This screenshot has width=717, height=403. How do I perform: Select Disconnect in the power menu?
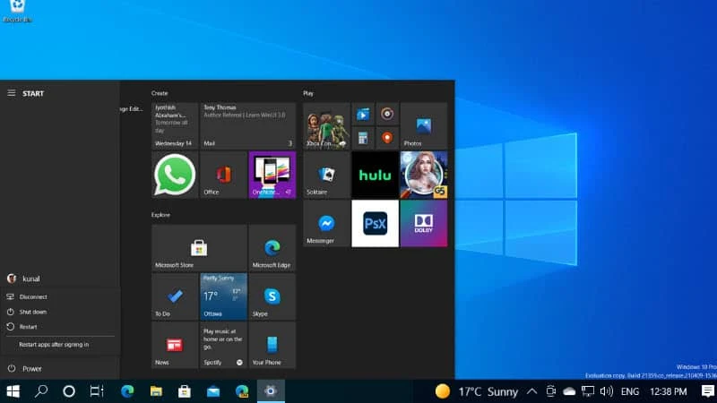59,296
